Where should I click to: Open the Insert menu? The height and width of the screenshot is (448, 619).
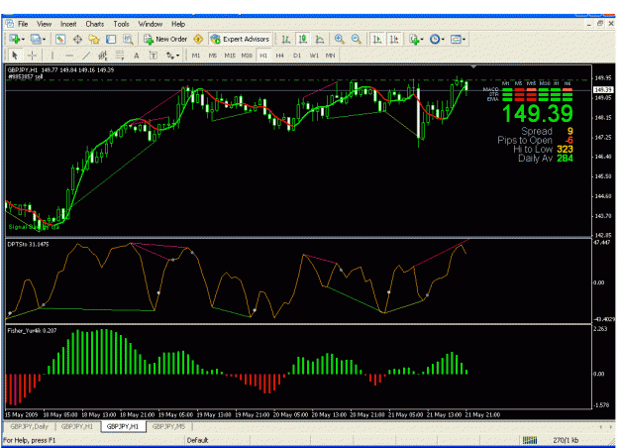pyautogui.click(x=68, y=24)
